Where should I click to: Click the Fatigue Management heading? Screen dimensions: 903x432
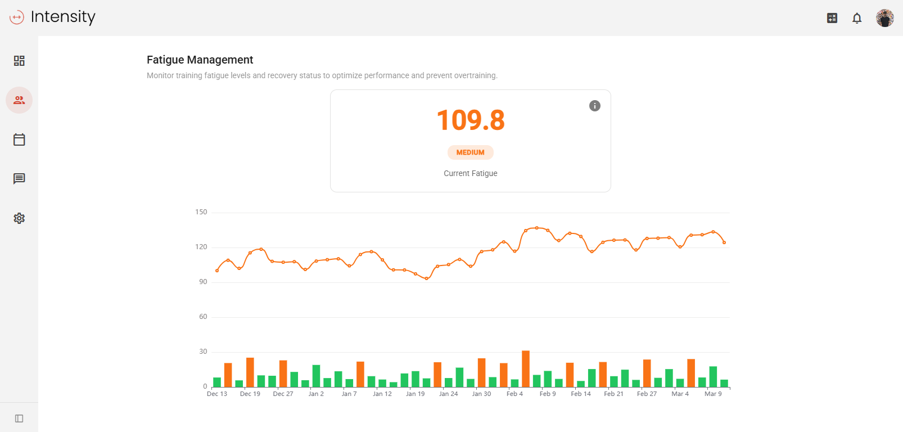coord(200,60)
